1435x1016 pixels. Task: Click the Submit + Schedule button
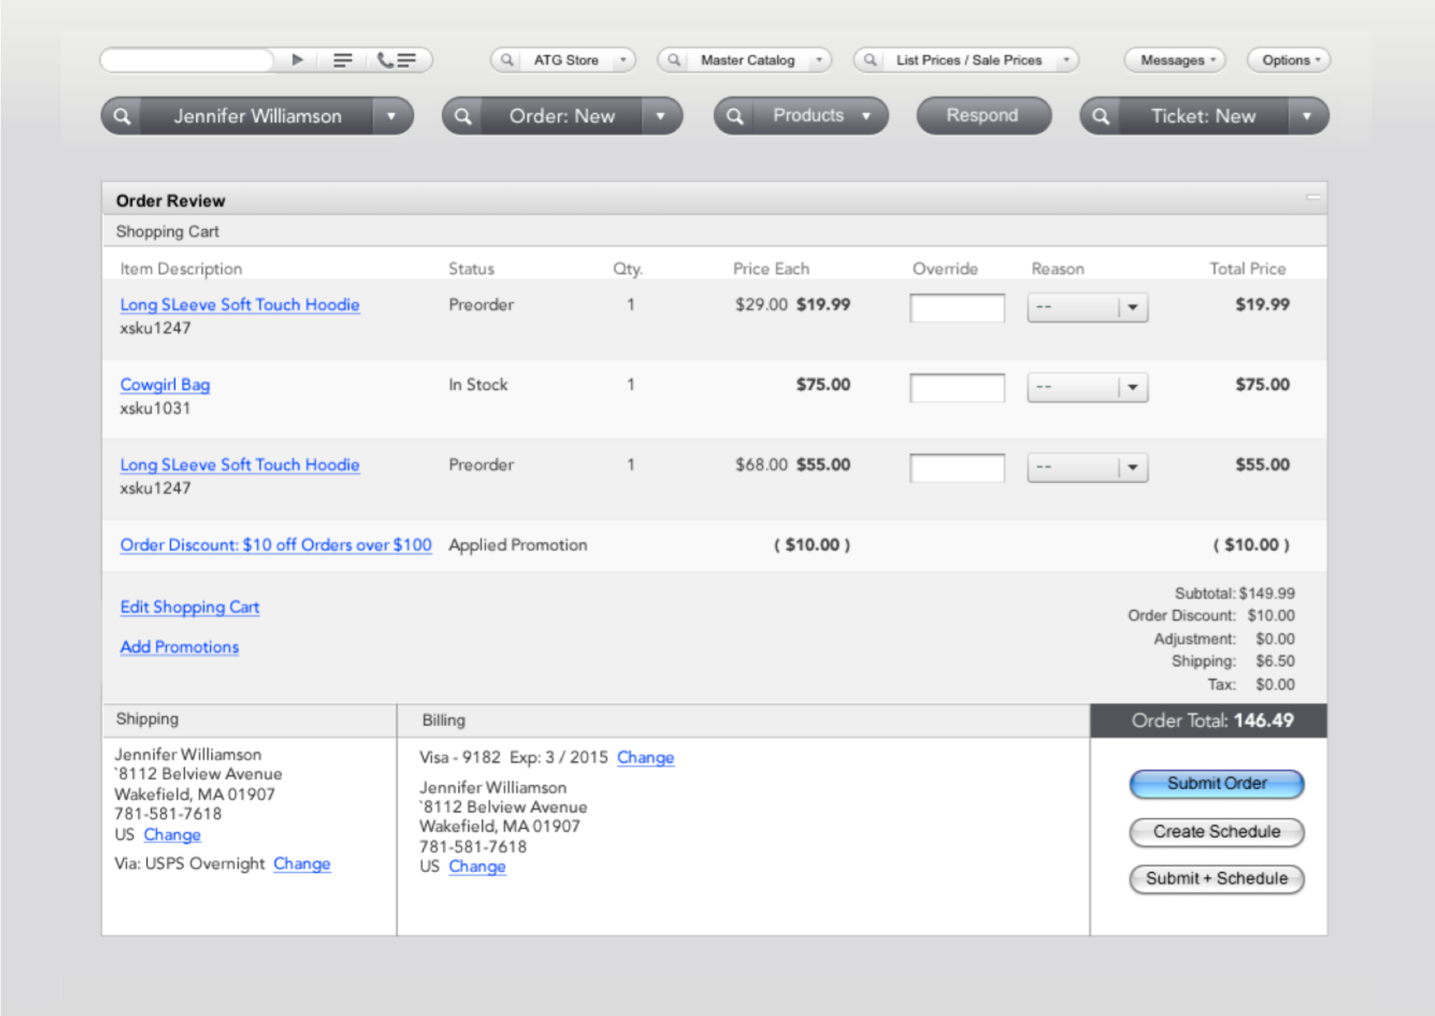pos(1217,879)
